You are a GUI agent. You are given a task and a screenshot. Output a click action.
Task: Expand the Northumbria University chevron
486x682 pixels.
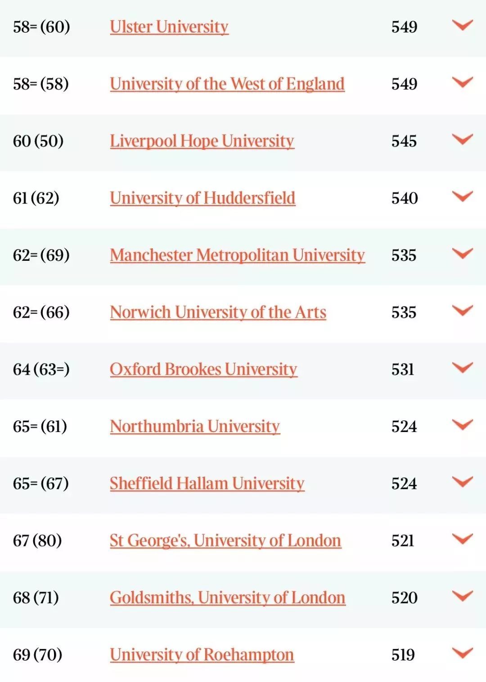463,425
